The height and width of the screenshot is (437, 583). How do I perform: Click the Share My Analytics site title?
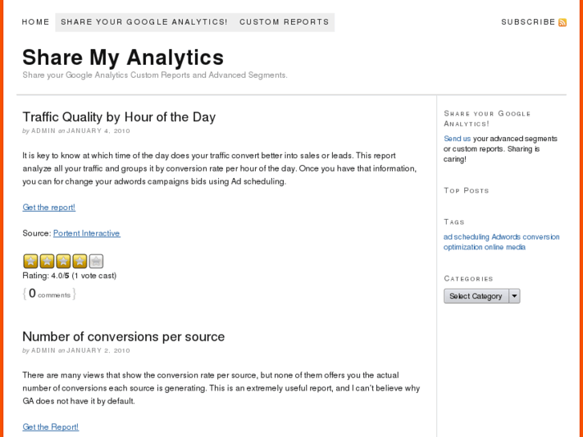point(123,58)
